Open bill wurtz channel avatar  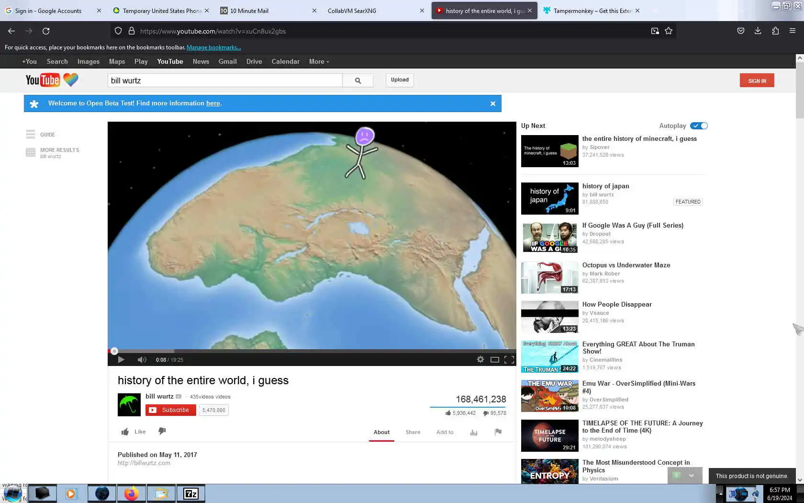tap(129, 405)
